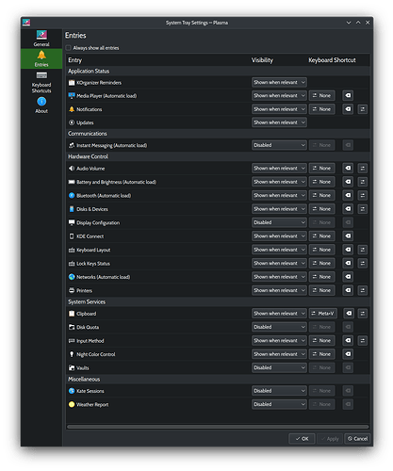This screenshot has width=393, height=471.
Task: Click the Vaults entry icon
Action: pyautogui.click(x=72, y=367)
